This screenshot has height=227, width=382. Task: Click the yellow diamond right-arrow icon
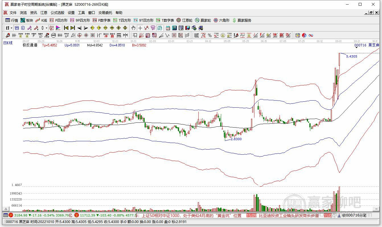pos(99,28)
